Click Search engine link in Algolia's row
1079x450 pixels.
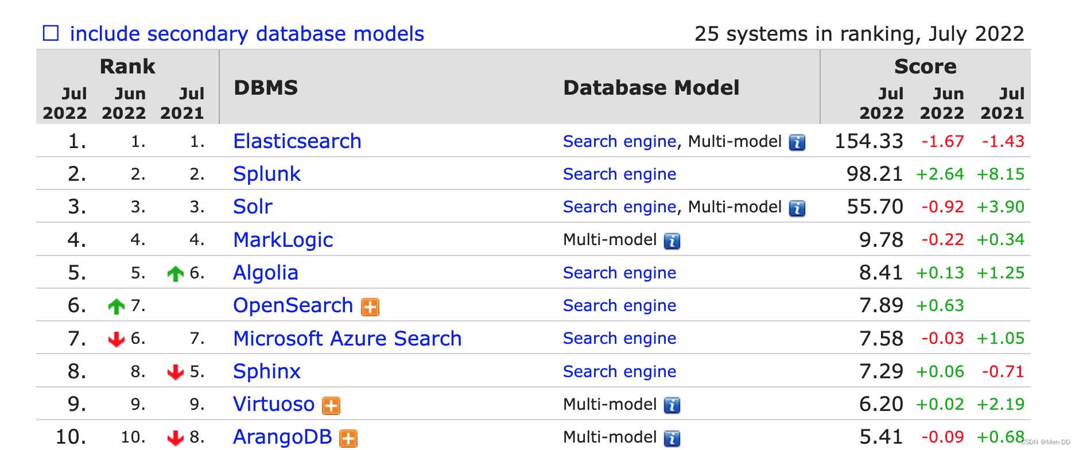click(619, 273)
